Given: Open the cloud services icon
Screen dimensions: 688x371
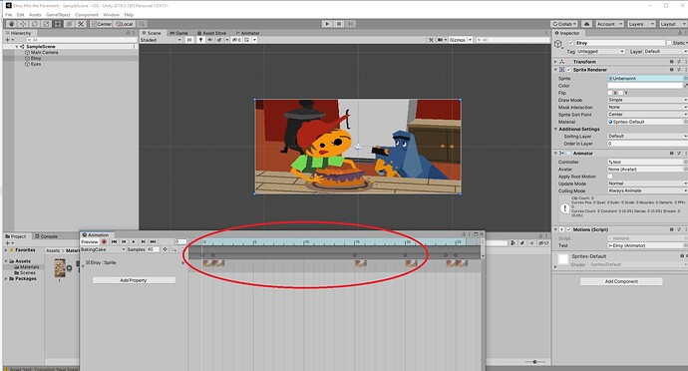Looking at the screenshot, I should tap(586, 24).
